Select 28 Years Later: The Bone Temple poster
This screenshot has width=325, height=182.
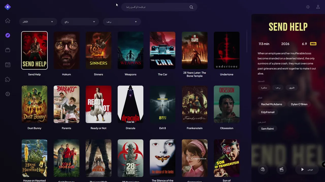[x=194, y=50]
